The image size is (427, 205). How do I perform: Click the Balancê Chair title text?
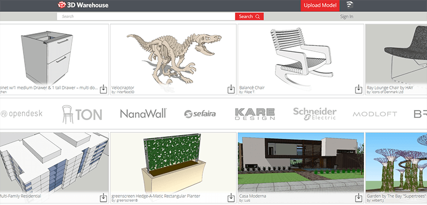pos(252,88)
